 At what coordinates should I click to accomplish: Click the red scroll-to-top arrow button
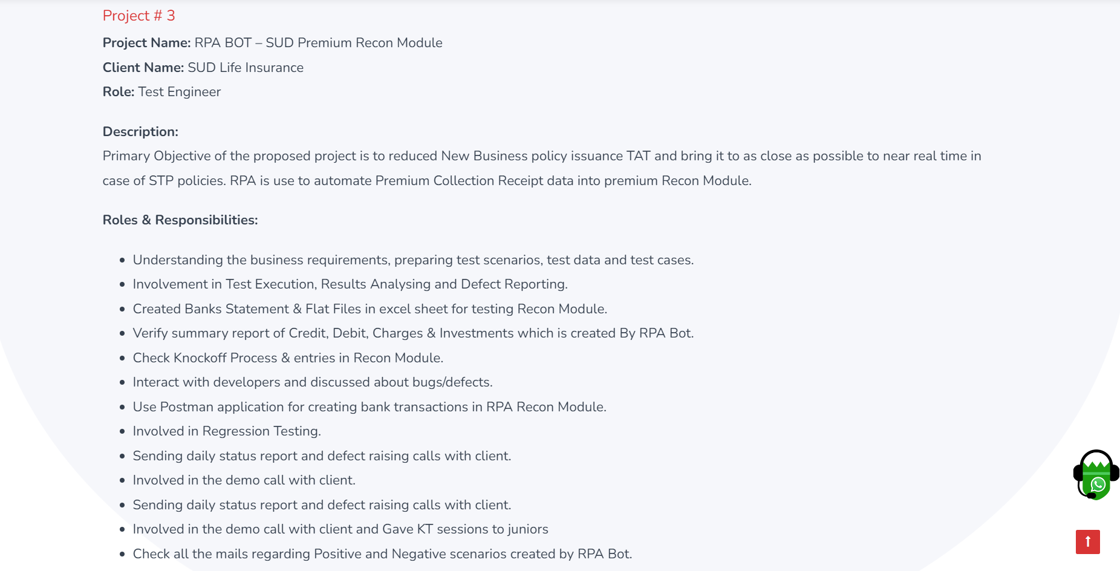tap(1087, 541)
